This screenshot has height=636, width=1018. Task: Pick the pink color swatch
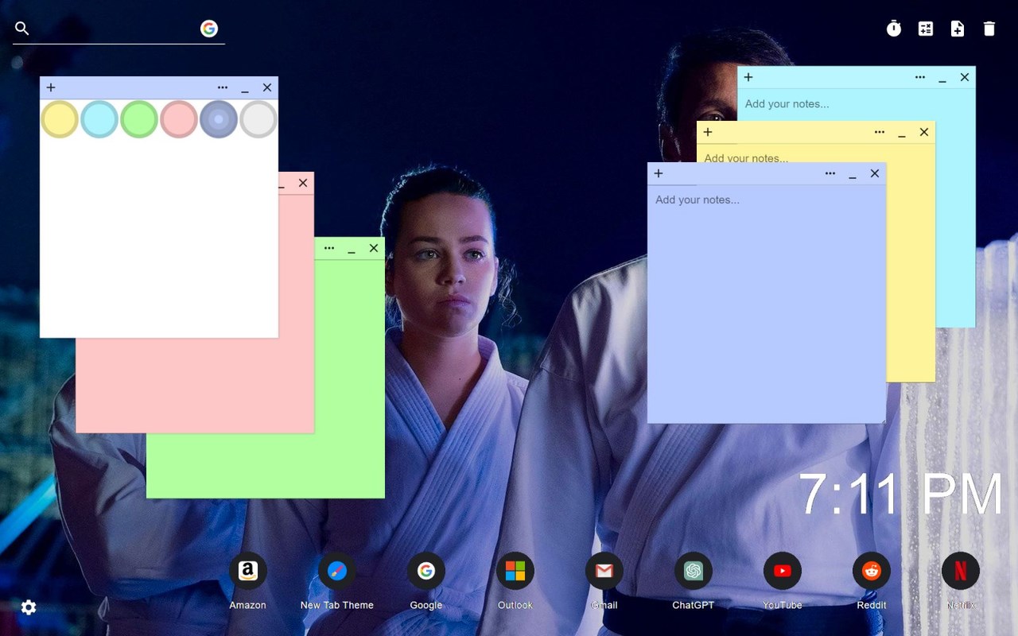tap(179, 119)
